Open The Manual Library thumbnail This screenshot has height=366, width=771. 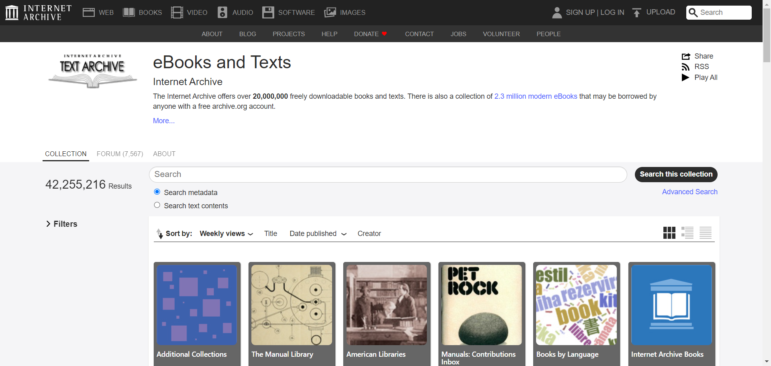tap(292, 305)
